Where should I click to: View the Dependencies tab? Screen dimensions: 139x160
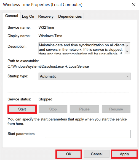pos(70,16)
